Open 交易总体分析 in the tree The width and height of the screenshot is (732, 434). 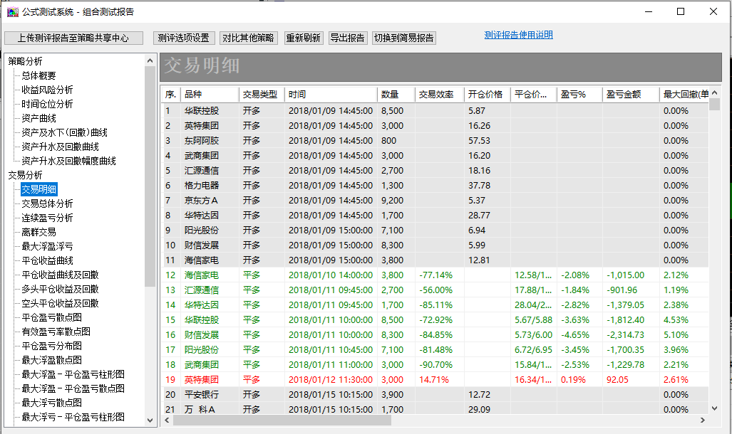47,203
